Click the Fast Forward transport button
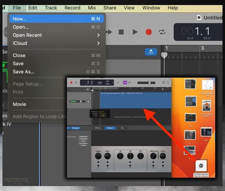 click(109, 32)
